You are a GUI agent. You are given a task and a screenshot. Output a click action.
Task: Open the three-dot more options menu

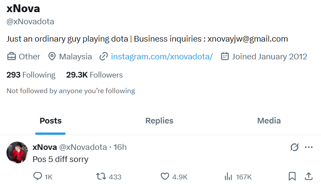(309, 147)
